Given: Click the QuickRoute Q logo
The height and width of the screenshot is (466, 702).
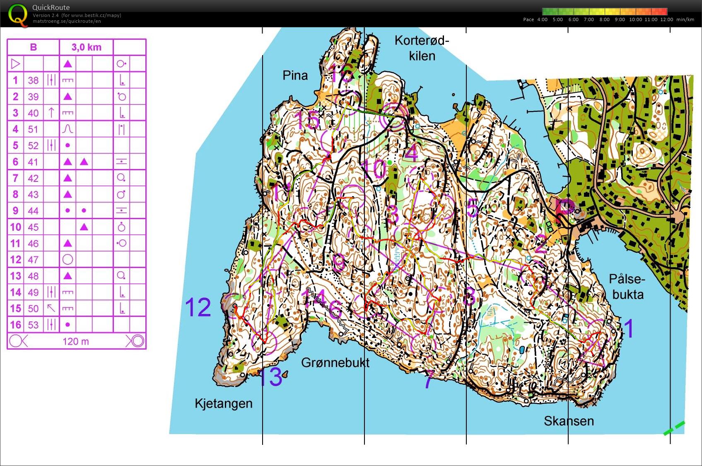Looking at the screenshot, I should click(18, 14).
